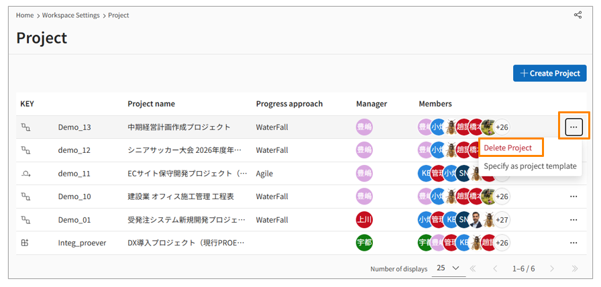Expand the Number of displays dropdown
The height and width of the screenshot is (287, 601).
448,268
